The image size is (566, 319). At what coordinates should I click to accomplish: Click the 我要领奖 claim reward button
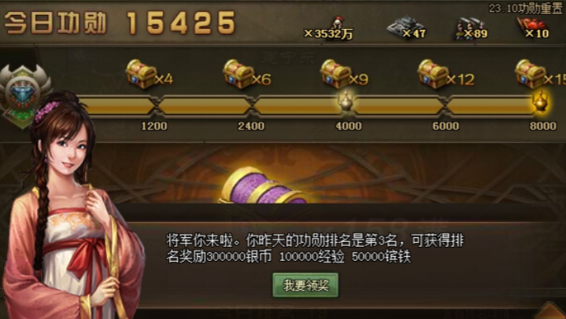tap(305, 285)
